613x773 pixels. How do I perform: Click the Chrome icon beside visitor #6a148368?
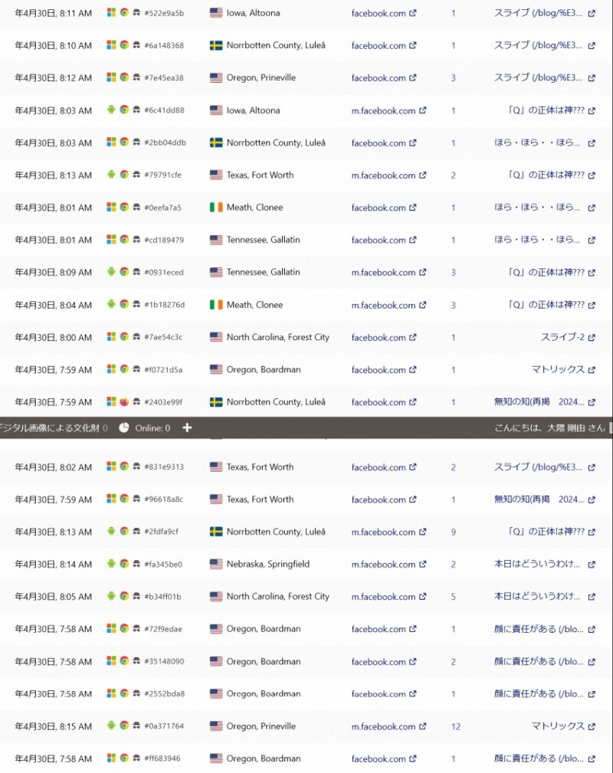click(124, 45)
